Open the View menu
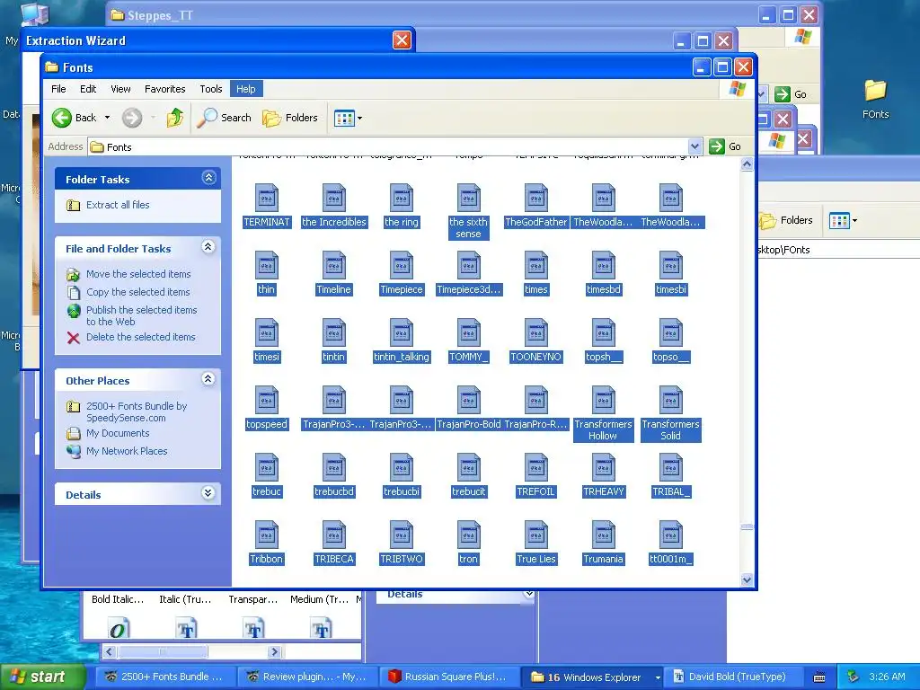The width and height of the screenshot is (920, 690). 120,89
